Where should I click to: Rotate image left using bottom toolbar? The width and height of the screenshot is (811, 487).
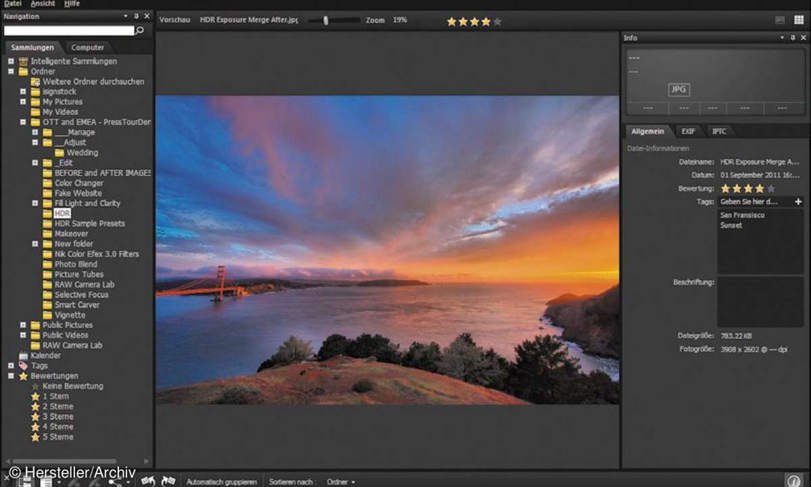pyautogui.click(x=147, y=481)
